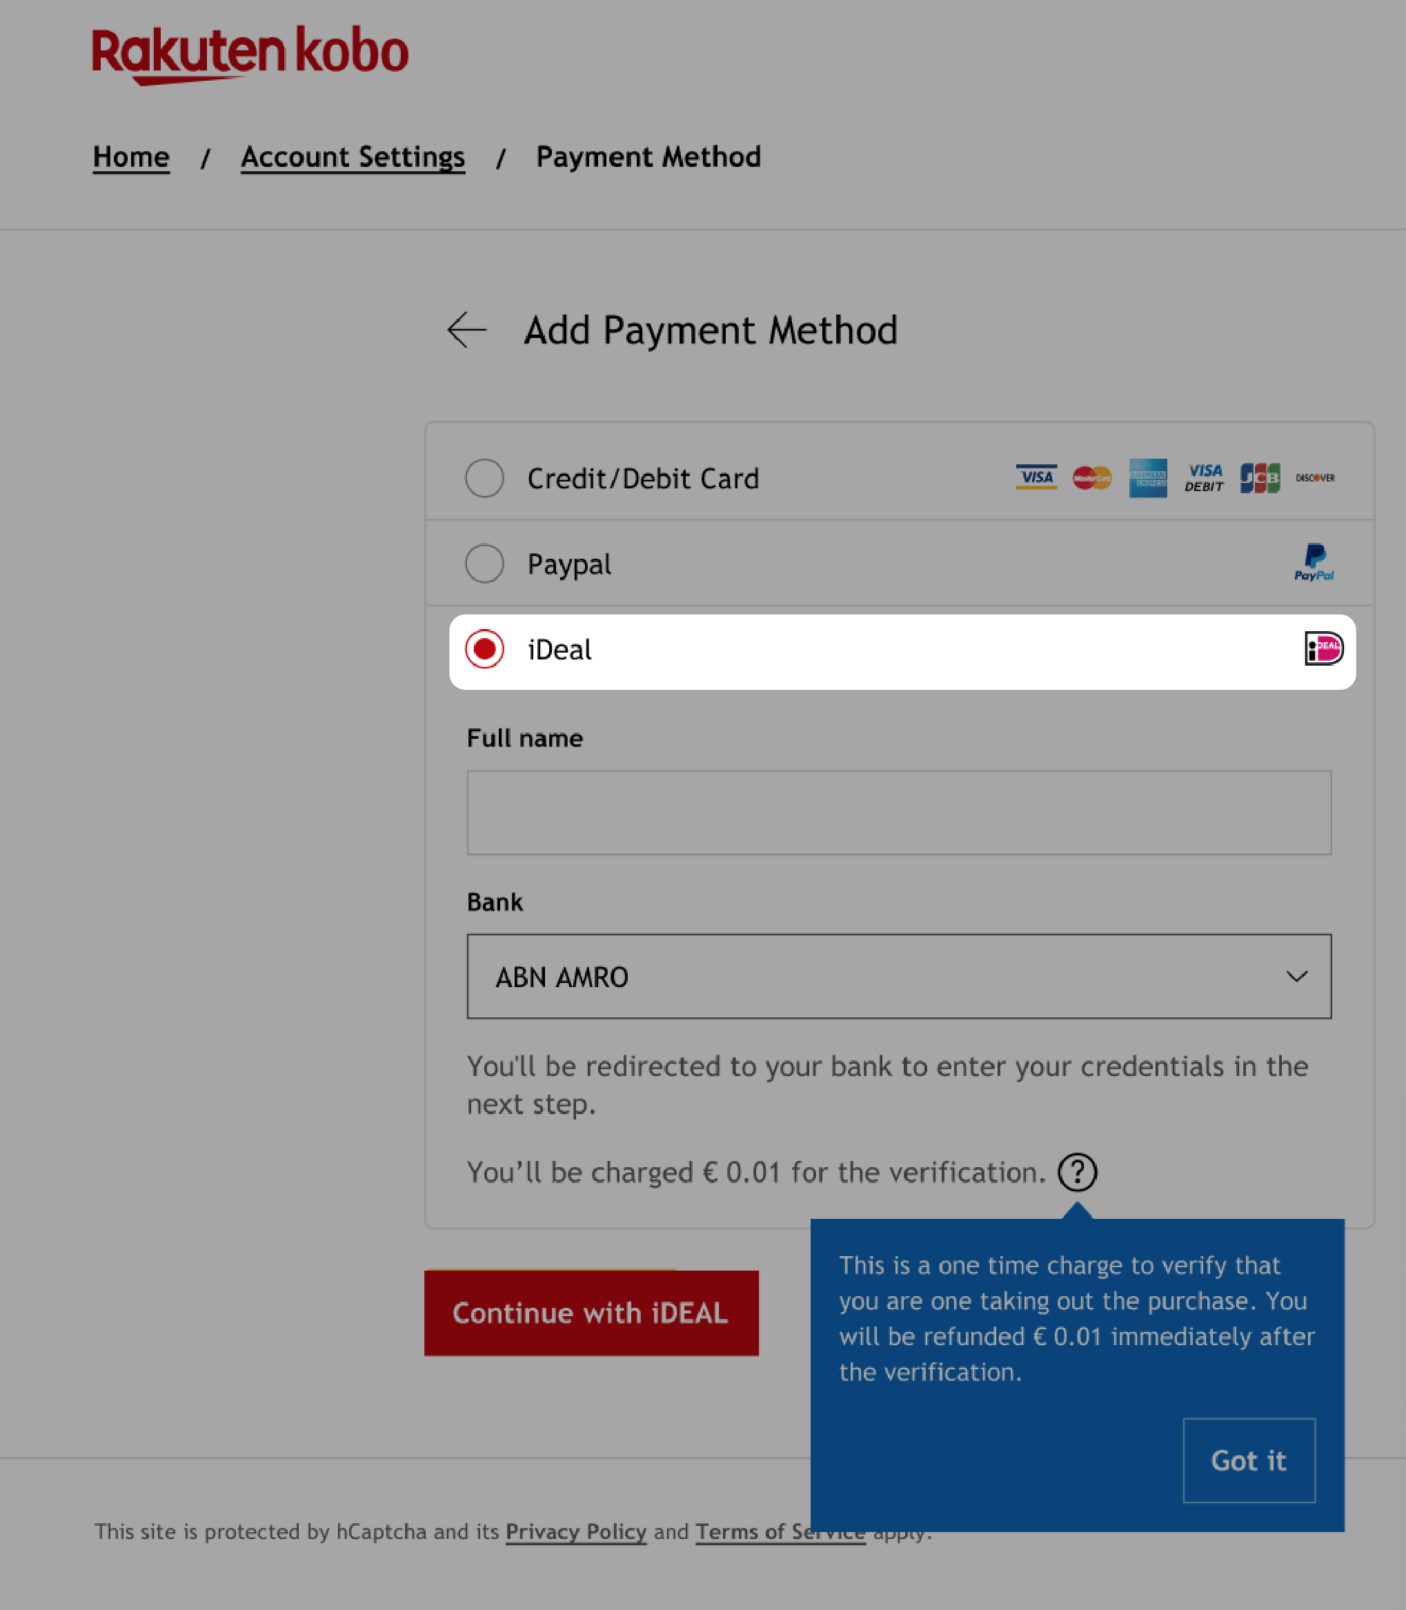Viewport: 1406px width, 1610px height.
Task: Navigate to Account Settings breadcrumb
Action: (x=353, y=156)
